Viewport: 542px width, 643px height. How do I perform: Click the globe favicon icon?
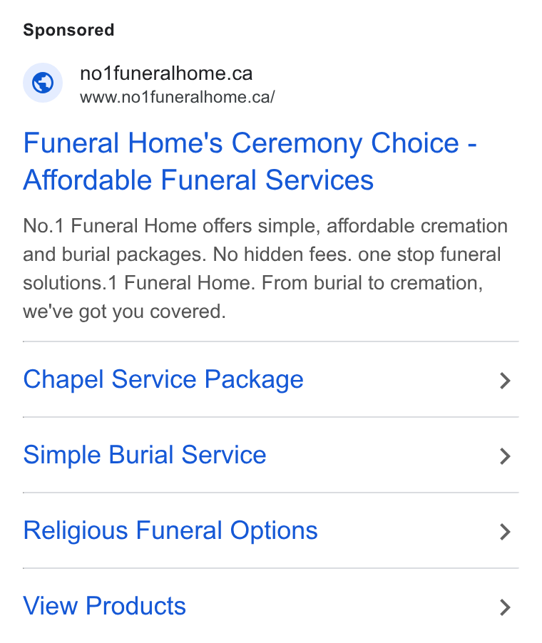pyautogui.click(x=43, y=83)
